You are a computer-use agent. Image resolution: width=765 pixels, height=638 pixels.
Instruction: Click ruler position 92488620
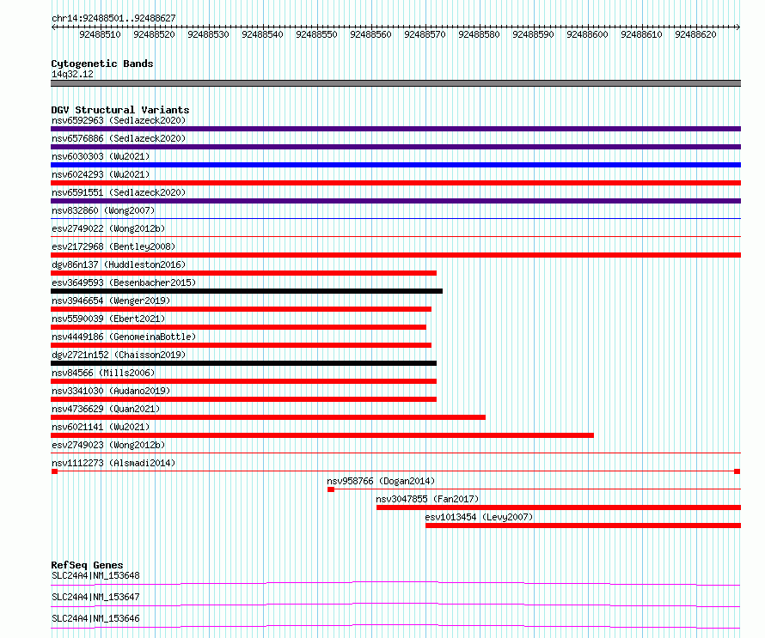(x=695, y=34)
